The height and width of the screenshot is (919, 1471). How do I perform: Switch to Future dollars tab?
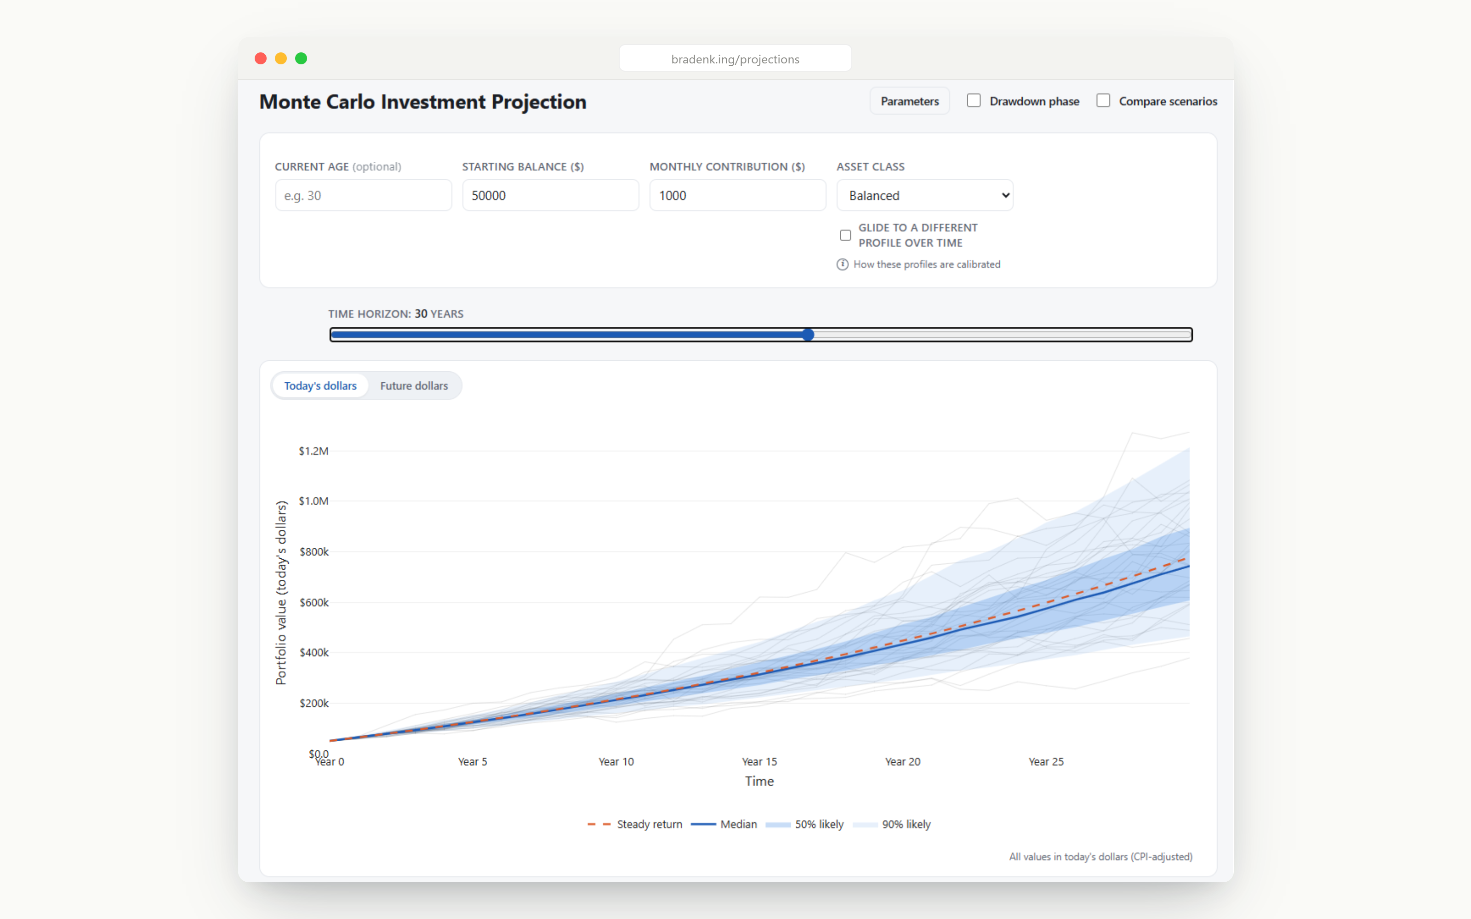point(414,386)
